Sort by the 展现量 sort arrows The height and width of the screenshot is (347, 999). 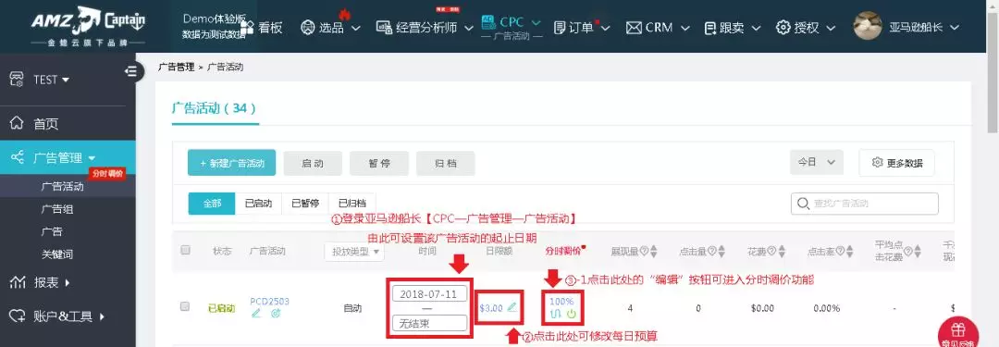pyautogui.click(x=653, y=252)
